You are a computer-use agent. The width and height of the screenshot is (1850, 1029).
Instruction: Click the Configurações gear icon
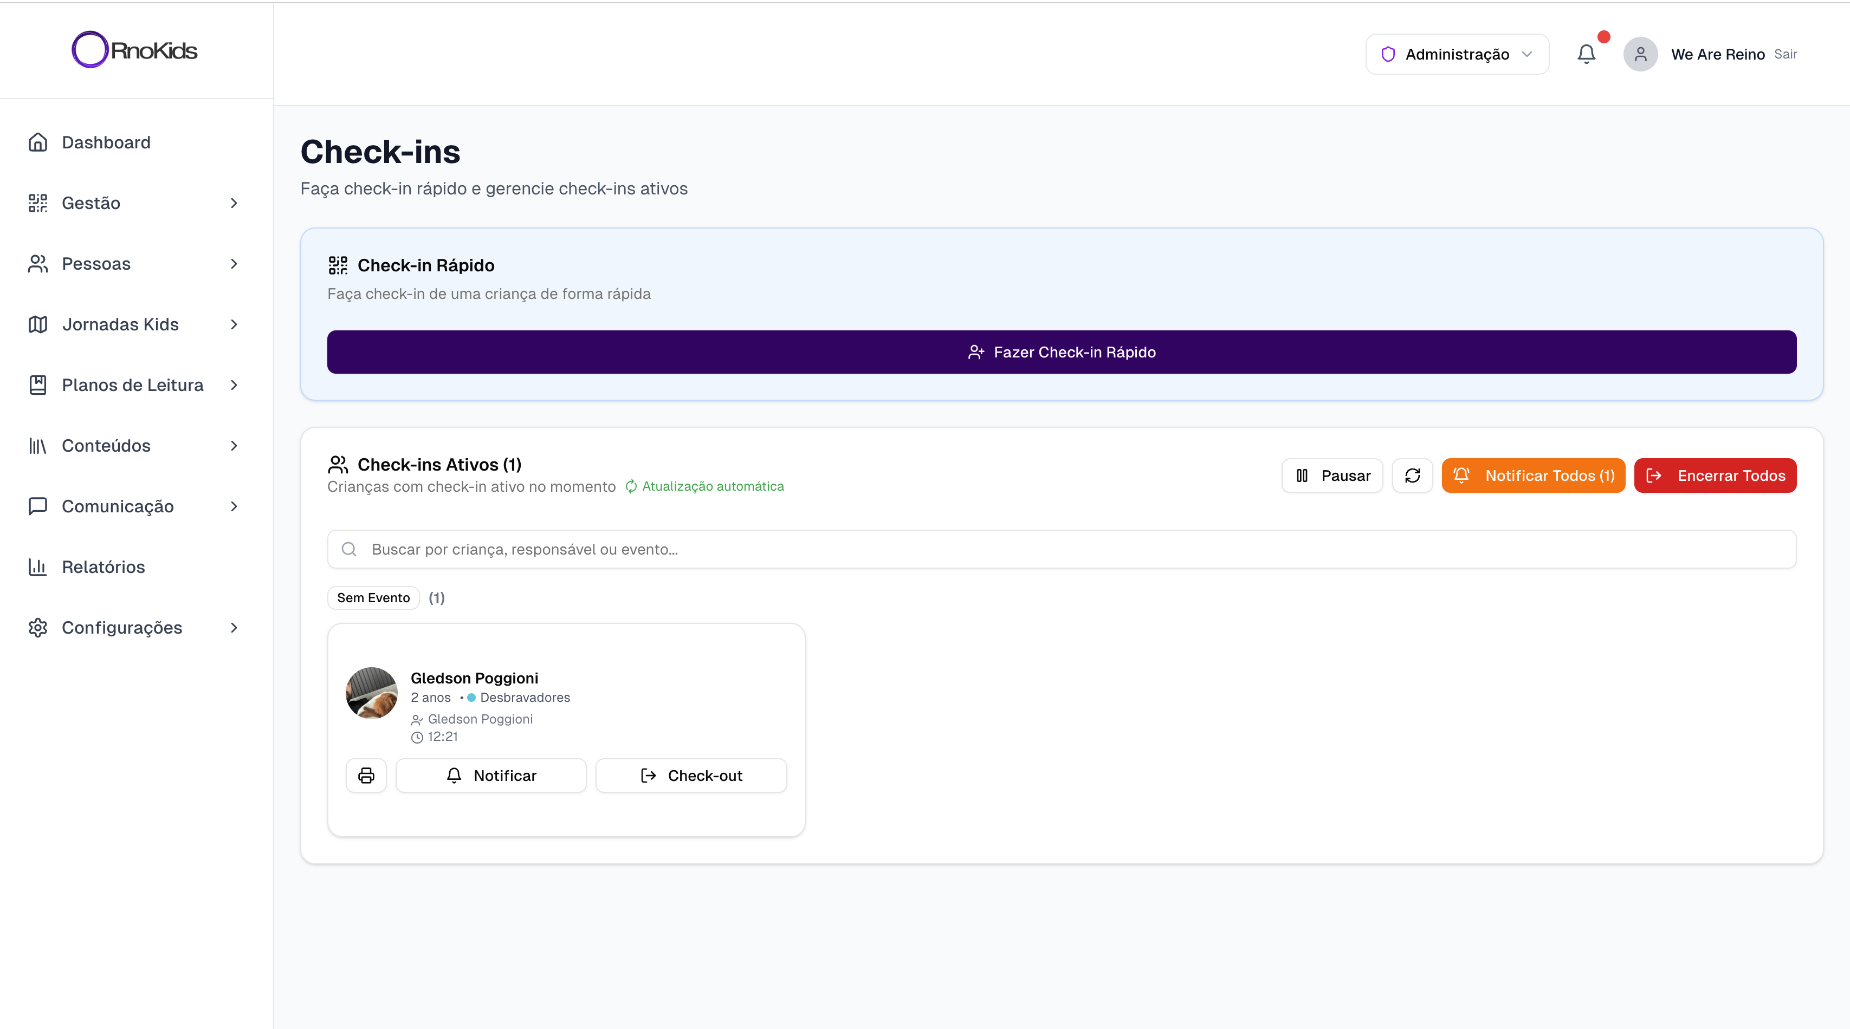pos(38,628)
